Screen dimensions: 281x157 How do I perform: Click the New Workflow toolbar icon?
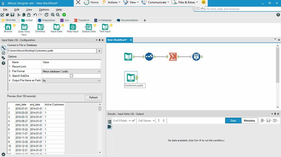click(x=2, y=15)
